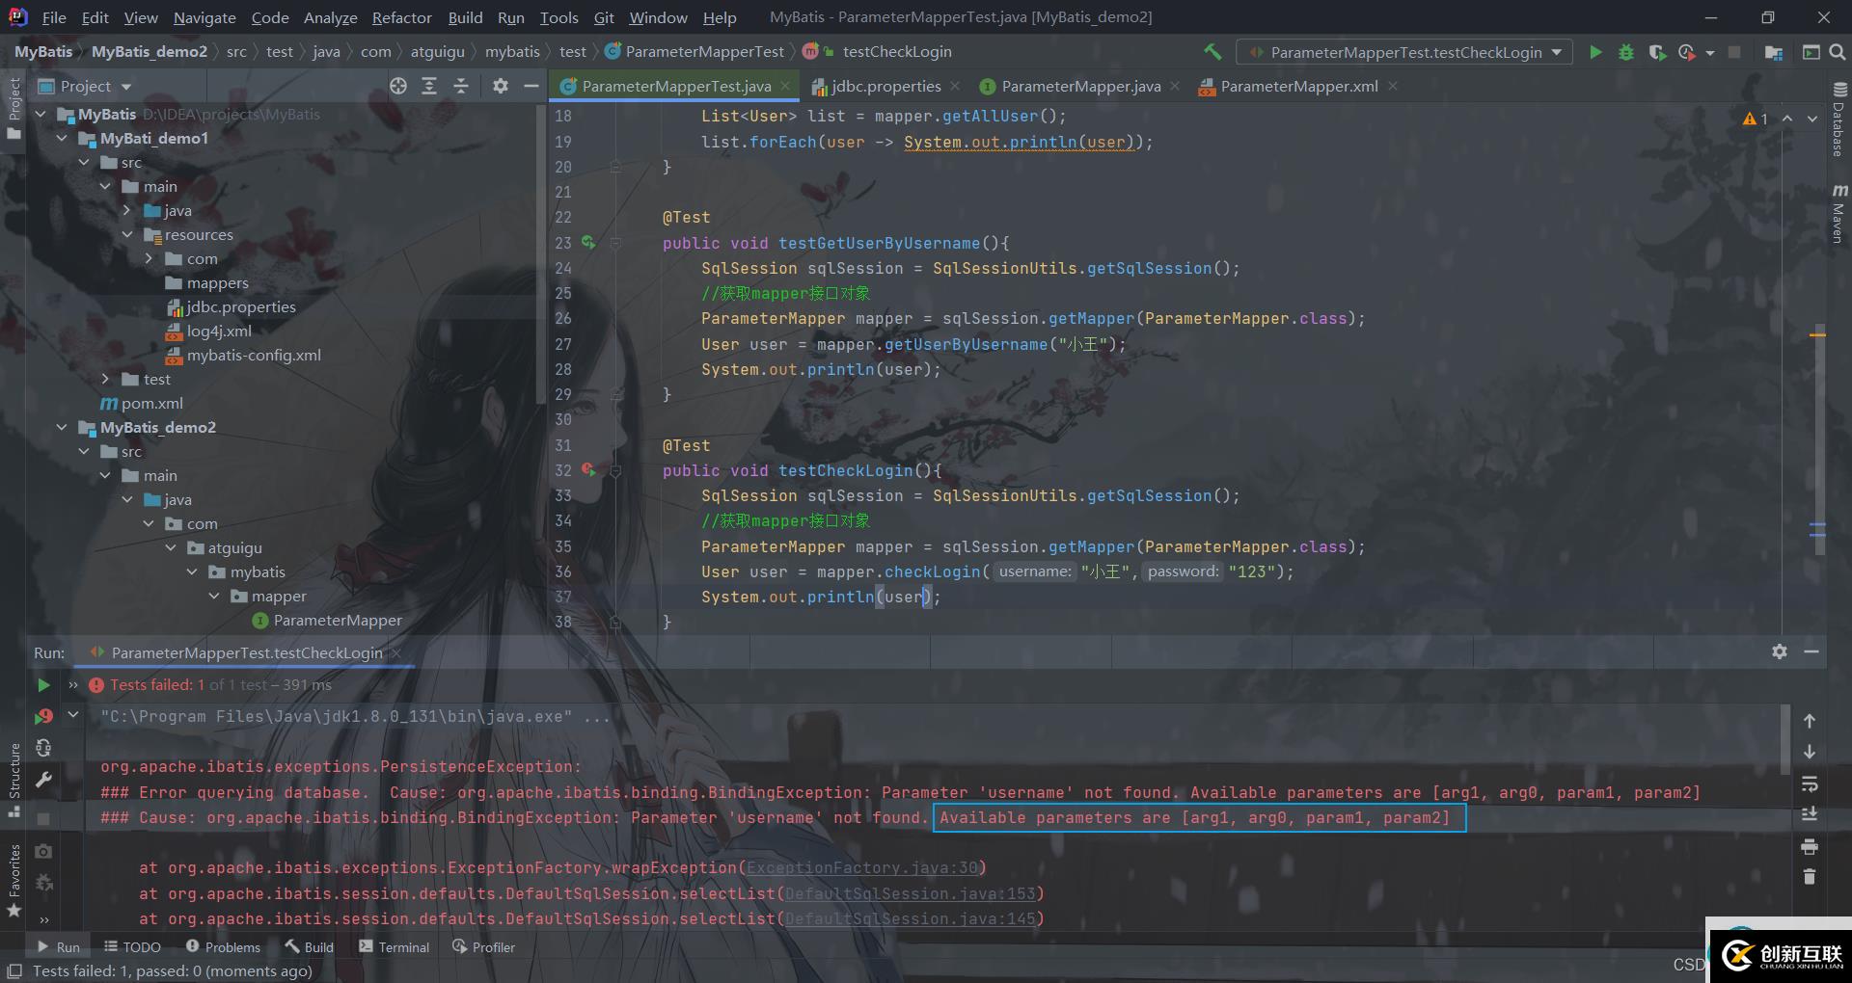Click the Project Structure icon in toolbar
Image resolution: width=1852 pixels, height=983 pixels.
[x=1773, y=52]
